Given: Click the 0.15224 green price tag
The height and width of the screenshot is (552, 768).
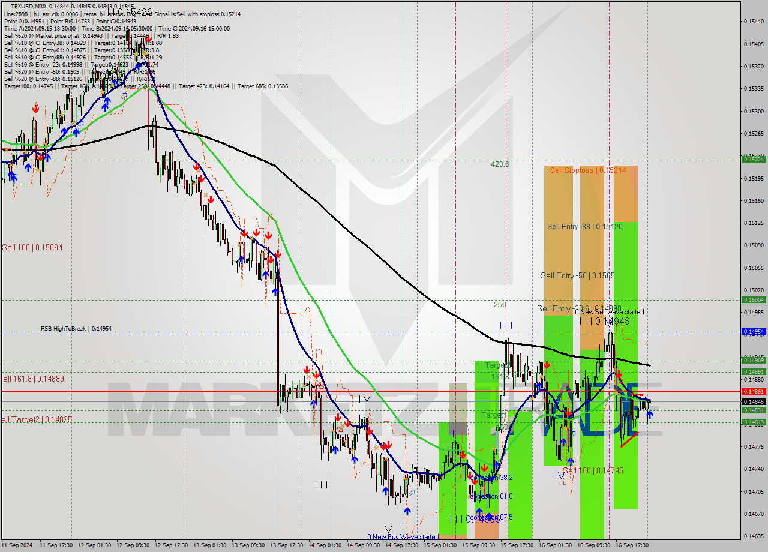Looking at the screenshot, I should (x=754, y=159).
